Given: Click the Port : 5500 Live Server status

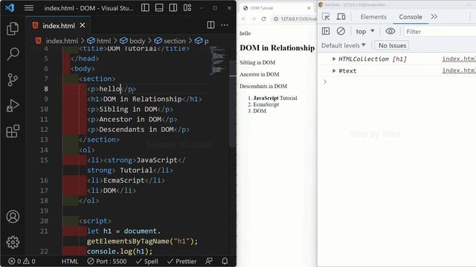Looking at the screenshot, I should 107,261.
